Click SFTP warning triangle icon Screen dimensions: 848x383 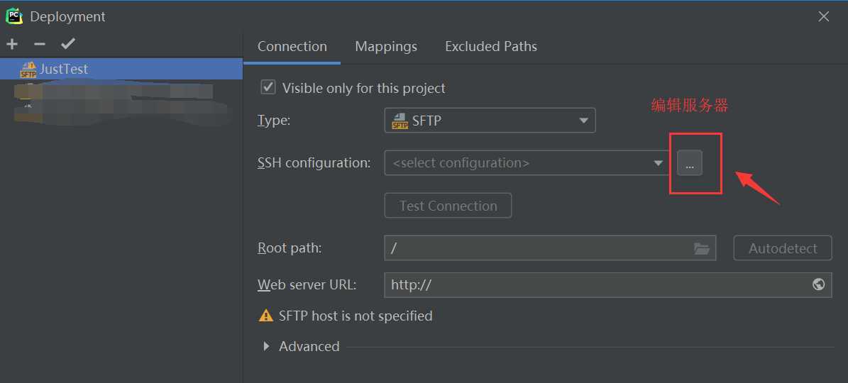[265, 316]
